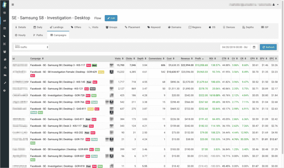Sort table by Revenue column
The height and width of the screenshot is (168, 284).
187,58
